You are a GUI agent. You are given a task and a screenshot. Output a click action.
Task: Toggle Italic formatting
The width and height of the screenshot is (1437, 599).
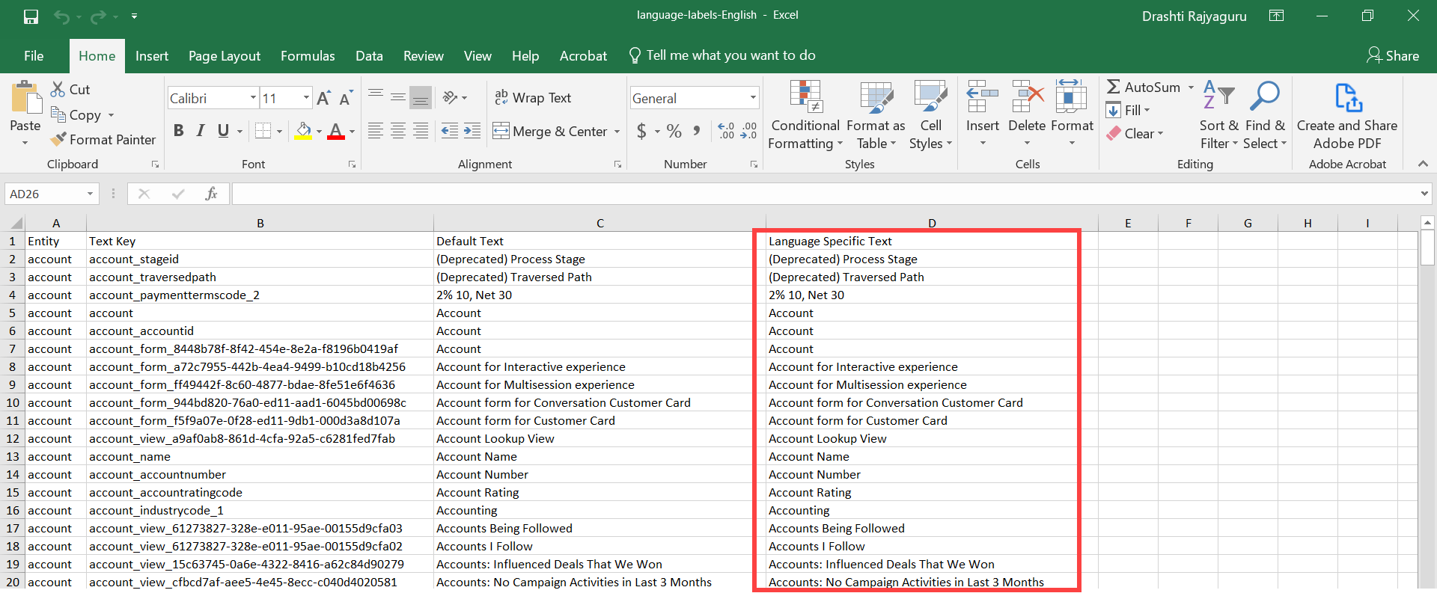click(201, 131)
